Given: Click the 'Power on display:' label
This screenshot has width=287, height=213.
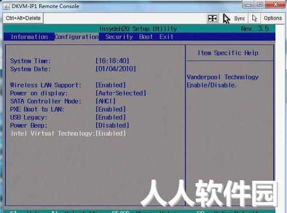Looking at the screenshot, I should (39, 93).
